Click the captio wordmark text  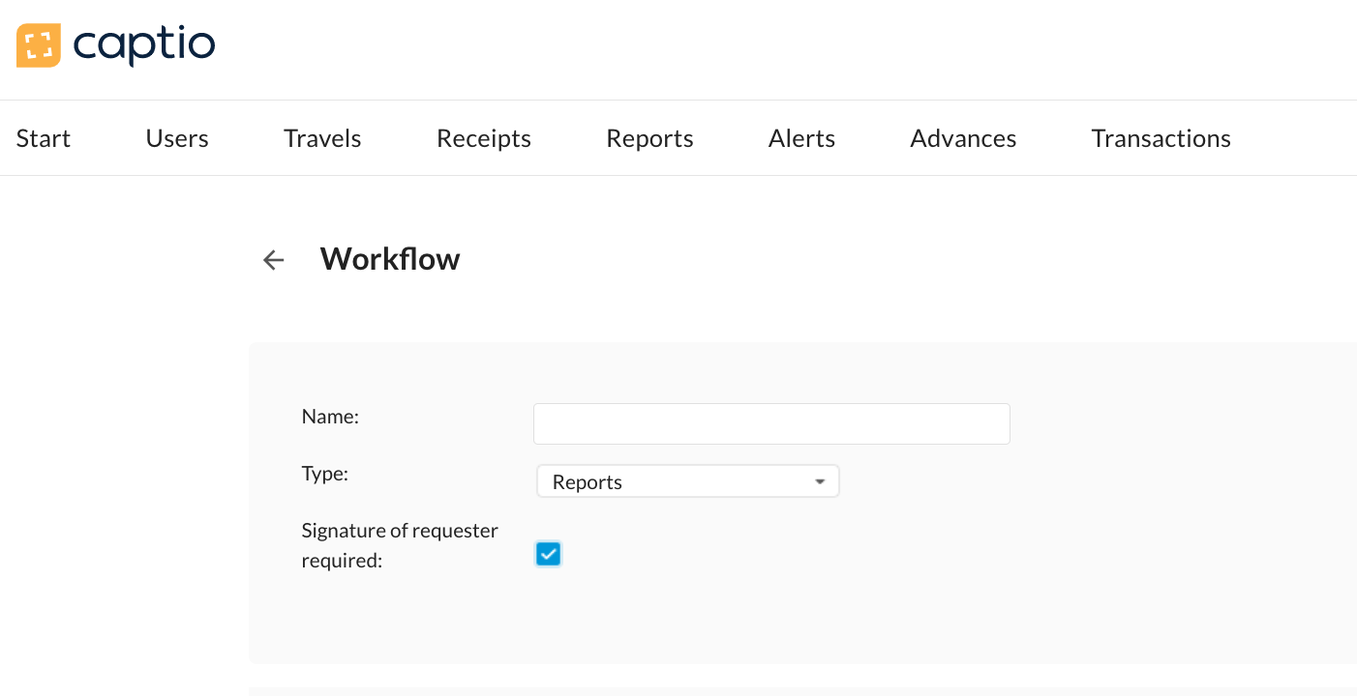(144, 44)
